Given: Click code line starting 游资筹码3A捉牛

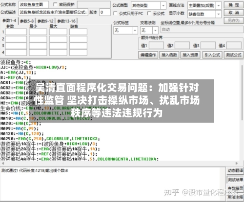Looking at the screenshot, I should [49, 154].
